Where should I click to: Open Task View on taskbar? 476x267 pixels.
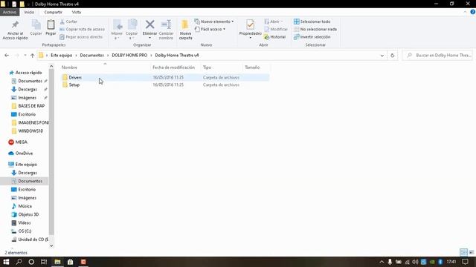[x=44, y=262]
